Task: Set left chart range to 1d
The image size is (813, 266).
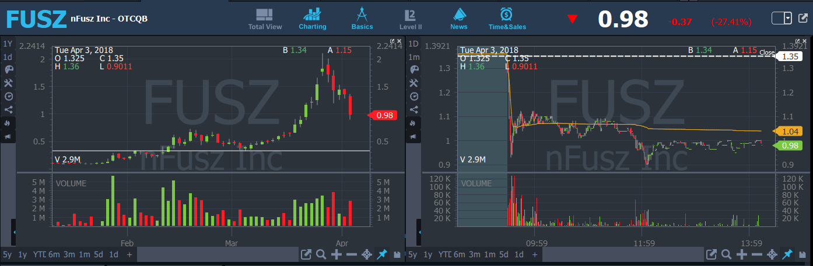Action: (x=114, y=254)
